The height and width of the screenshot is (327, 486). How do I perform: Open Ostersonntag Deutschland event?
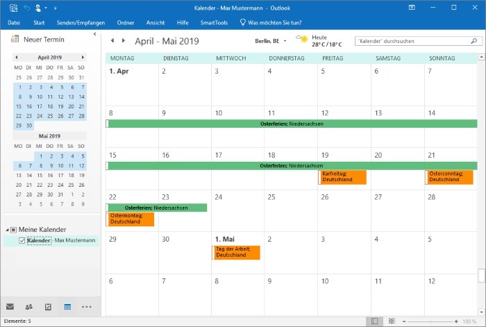coord(449,177)
